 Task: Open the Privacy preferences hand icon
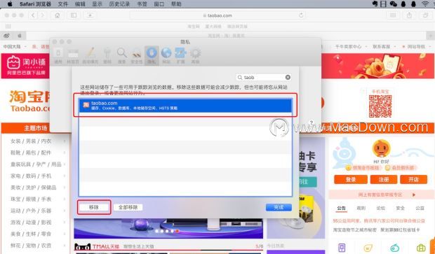(x=152, y=55)
